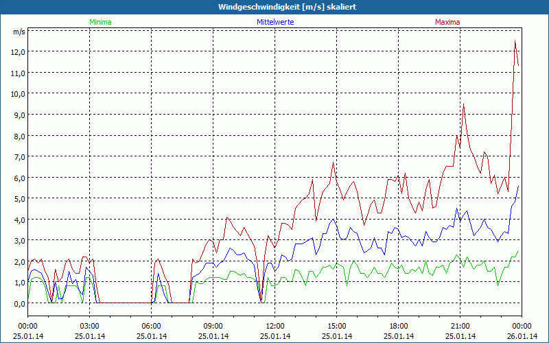Click the red Maxima peak near 12.5 m/s
This screenshot has width=549, height=343.
[515, 41]
